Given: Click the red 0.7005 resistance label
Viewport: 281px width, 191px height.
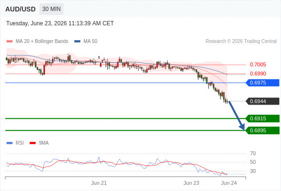Looking at the screenshot, I should [258, 64].
